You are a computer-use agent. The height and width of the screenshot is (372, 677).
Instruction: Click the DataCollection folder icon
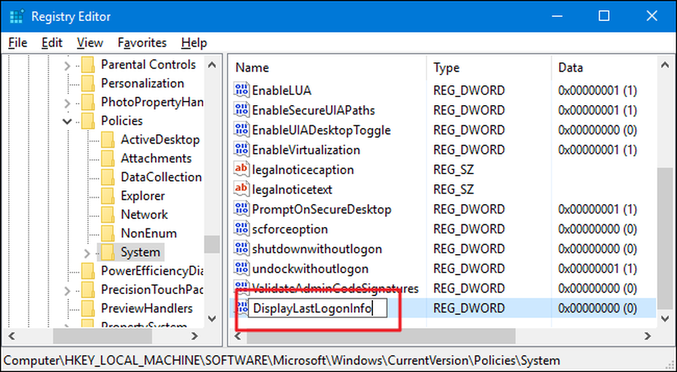(108, 177)
